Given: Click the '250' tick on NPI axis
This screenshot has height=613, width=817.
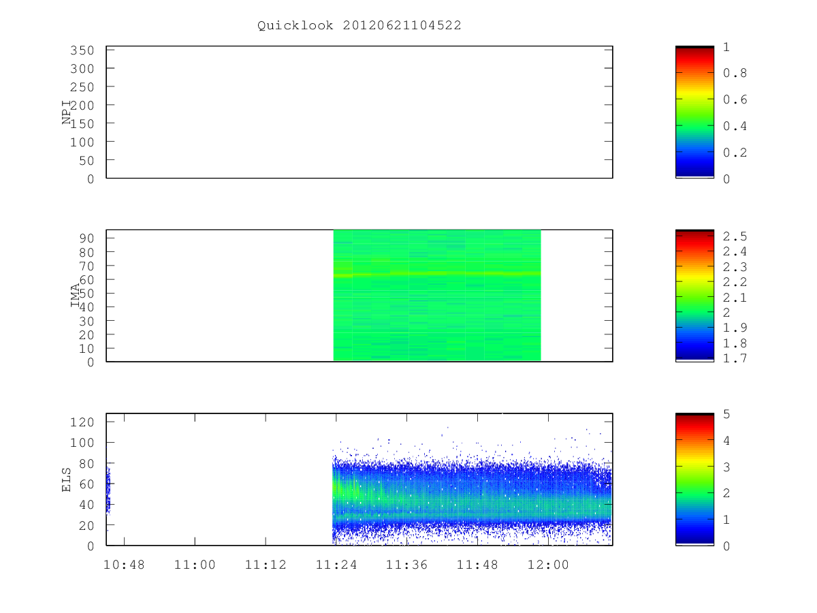Looking at the screenshot, I should click(x=82, y=87).
